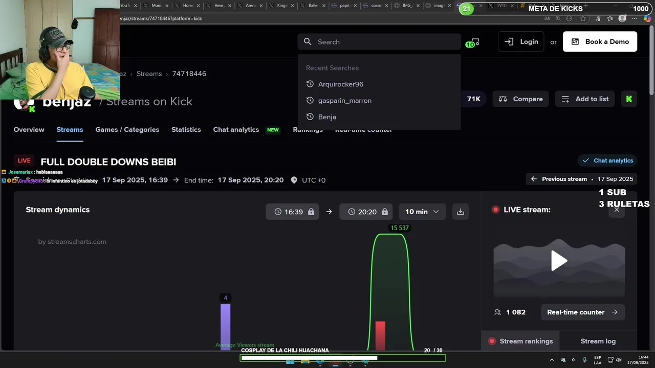Click the search magnifier icon
This screenshot has width=655, height=368.
tap(308, 42)
